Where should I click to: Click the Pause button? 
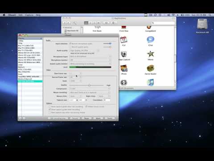(86, 119)
